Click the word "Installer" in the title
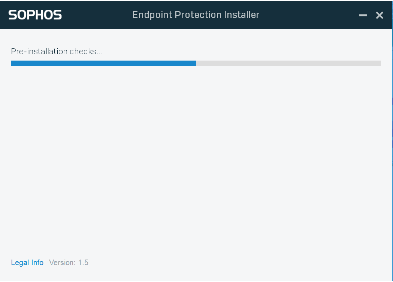This screenshot has height=282, width=393. click(242, 15)
